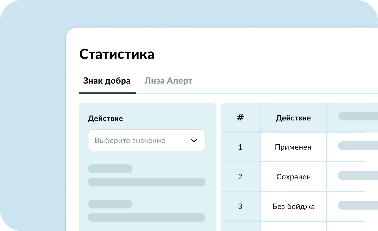Click the bottom long placeholder bar in the filter panel
The image size is (378, 231).
point(146,217)
